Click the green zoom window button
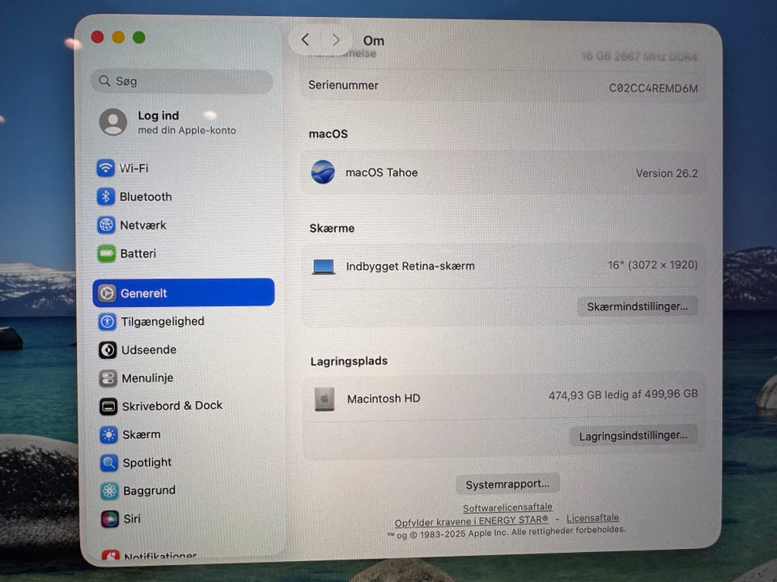 pos(138,37)
